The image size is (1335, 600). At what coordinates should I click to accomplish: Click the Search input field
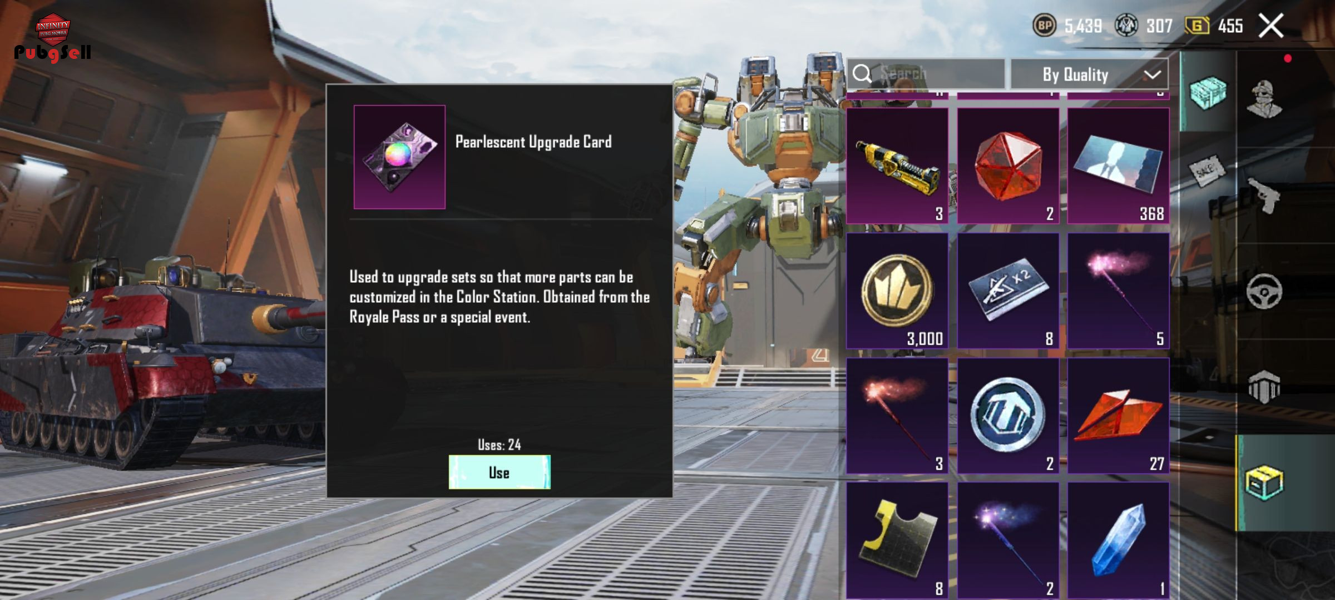click(926, 73)
